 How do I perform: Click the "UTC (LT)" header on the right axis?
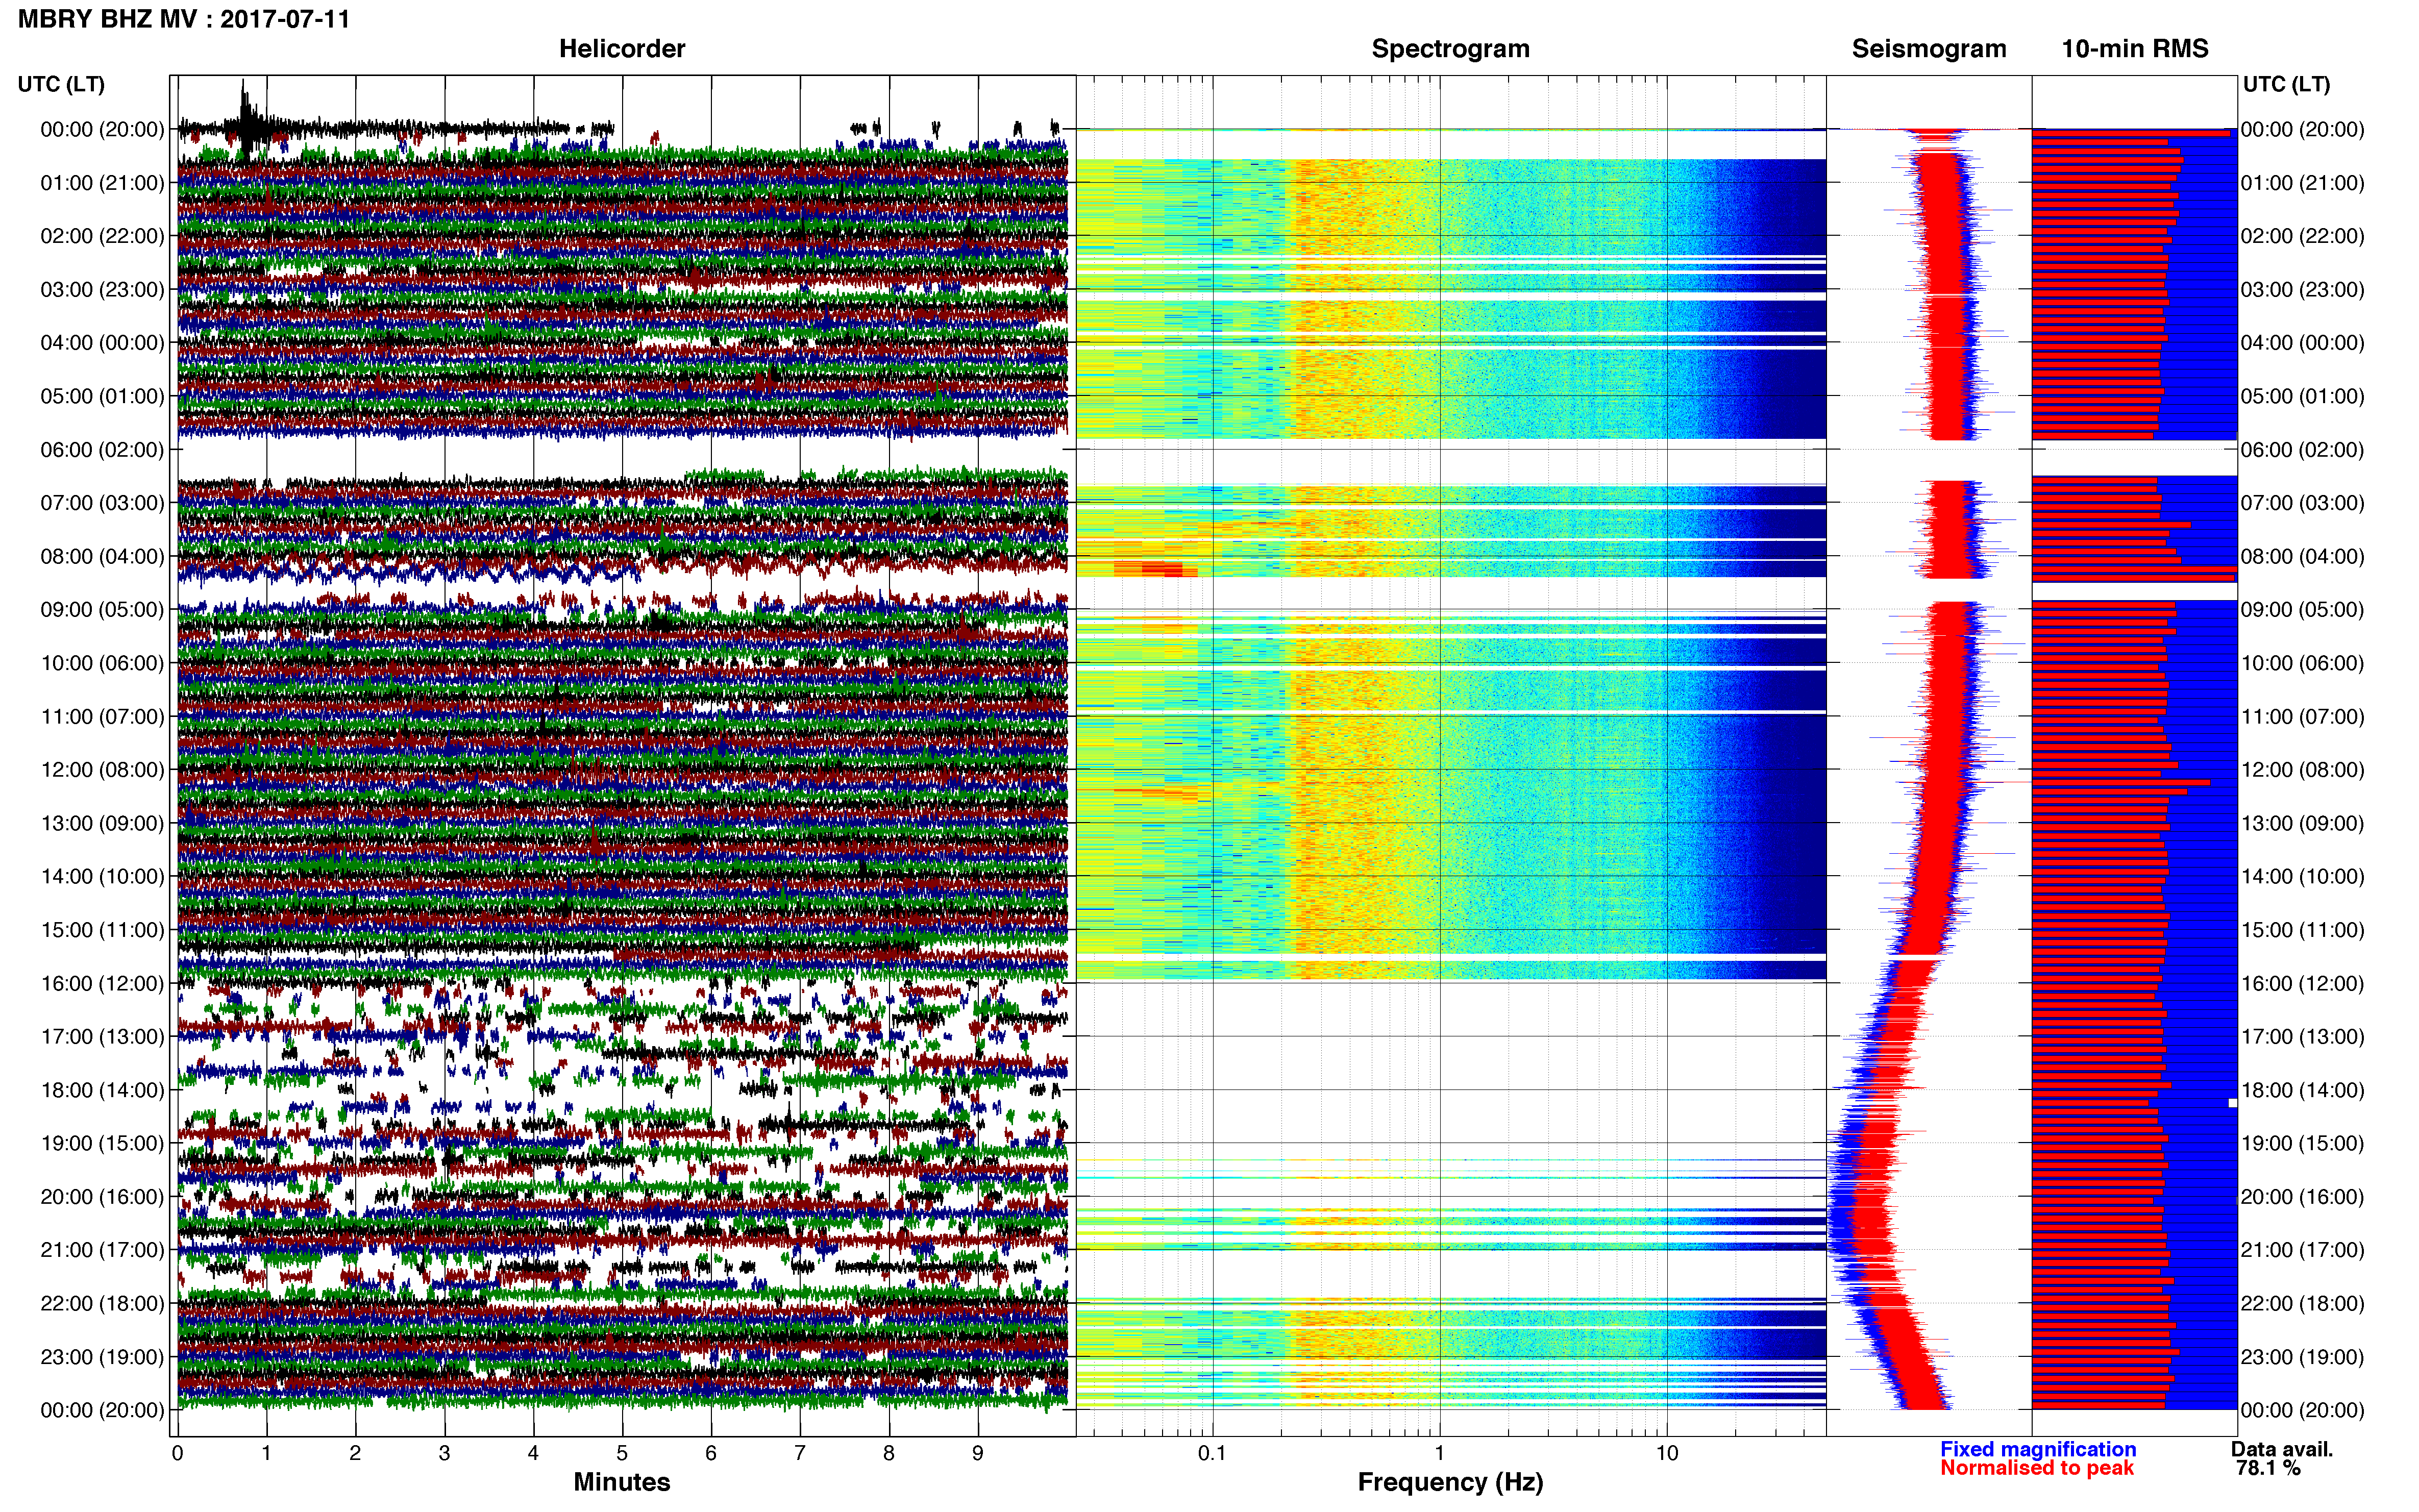[2286, 84]
